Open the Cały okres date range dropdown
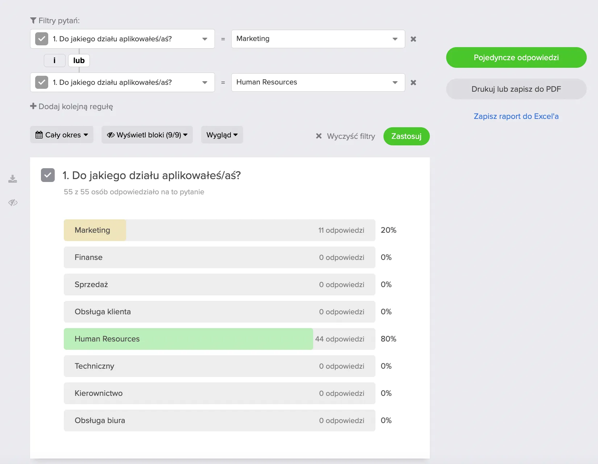Screen dimensions: 598x464 (62, 135)
